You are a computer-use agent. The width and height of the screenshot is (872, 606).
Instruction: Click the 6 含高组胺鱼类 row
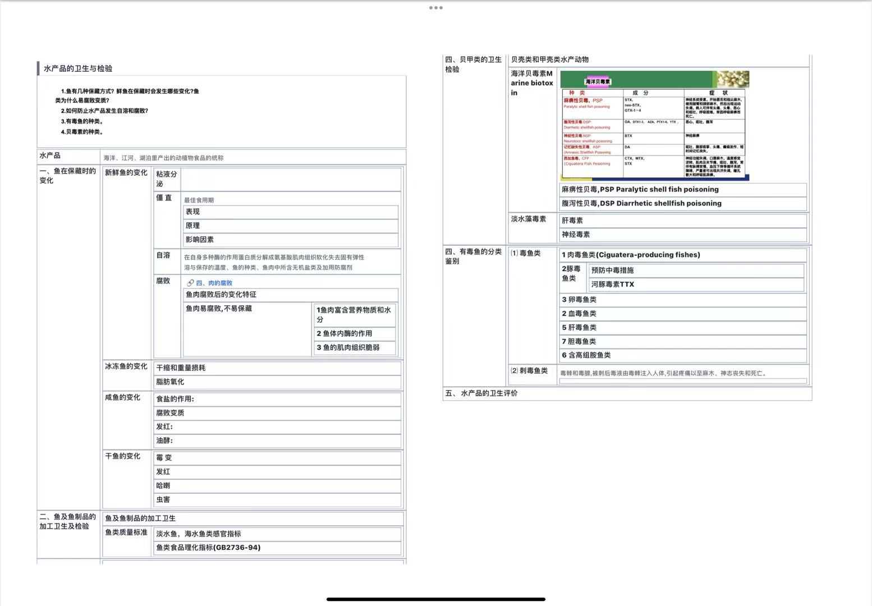coord(682,355)
